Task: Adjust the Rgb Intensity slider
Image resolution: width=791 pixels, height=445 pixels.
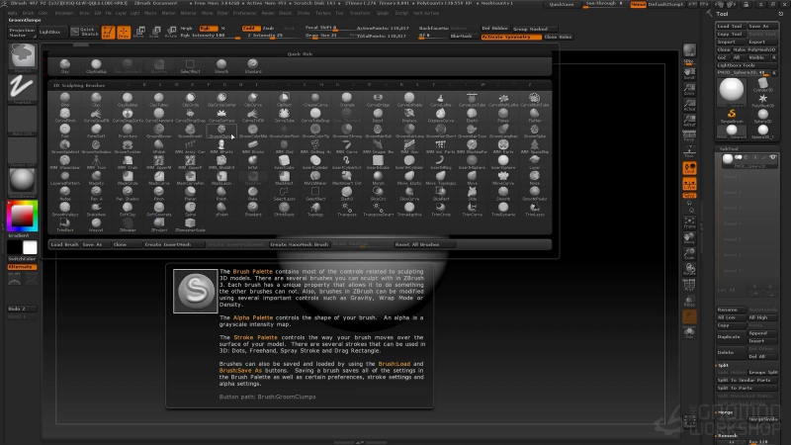Action: click(210, 36)
